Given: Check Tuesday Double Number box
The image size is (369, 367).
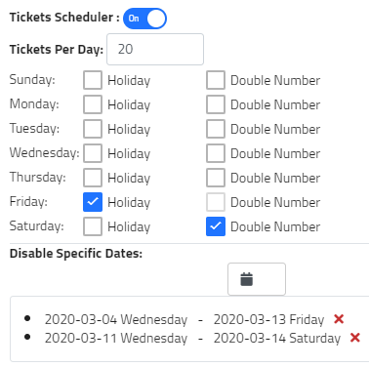Looking at the screenshot, I should click(x=216, y=129).
